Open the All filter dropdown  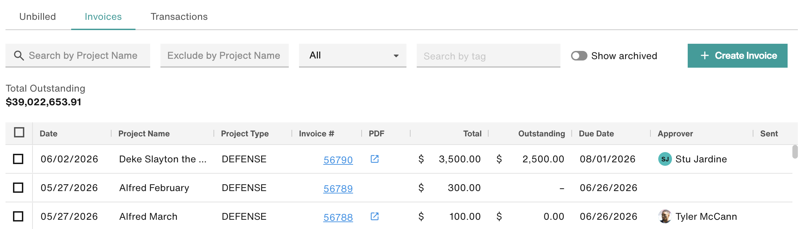click(352, 55)
